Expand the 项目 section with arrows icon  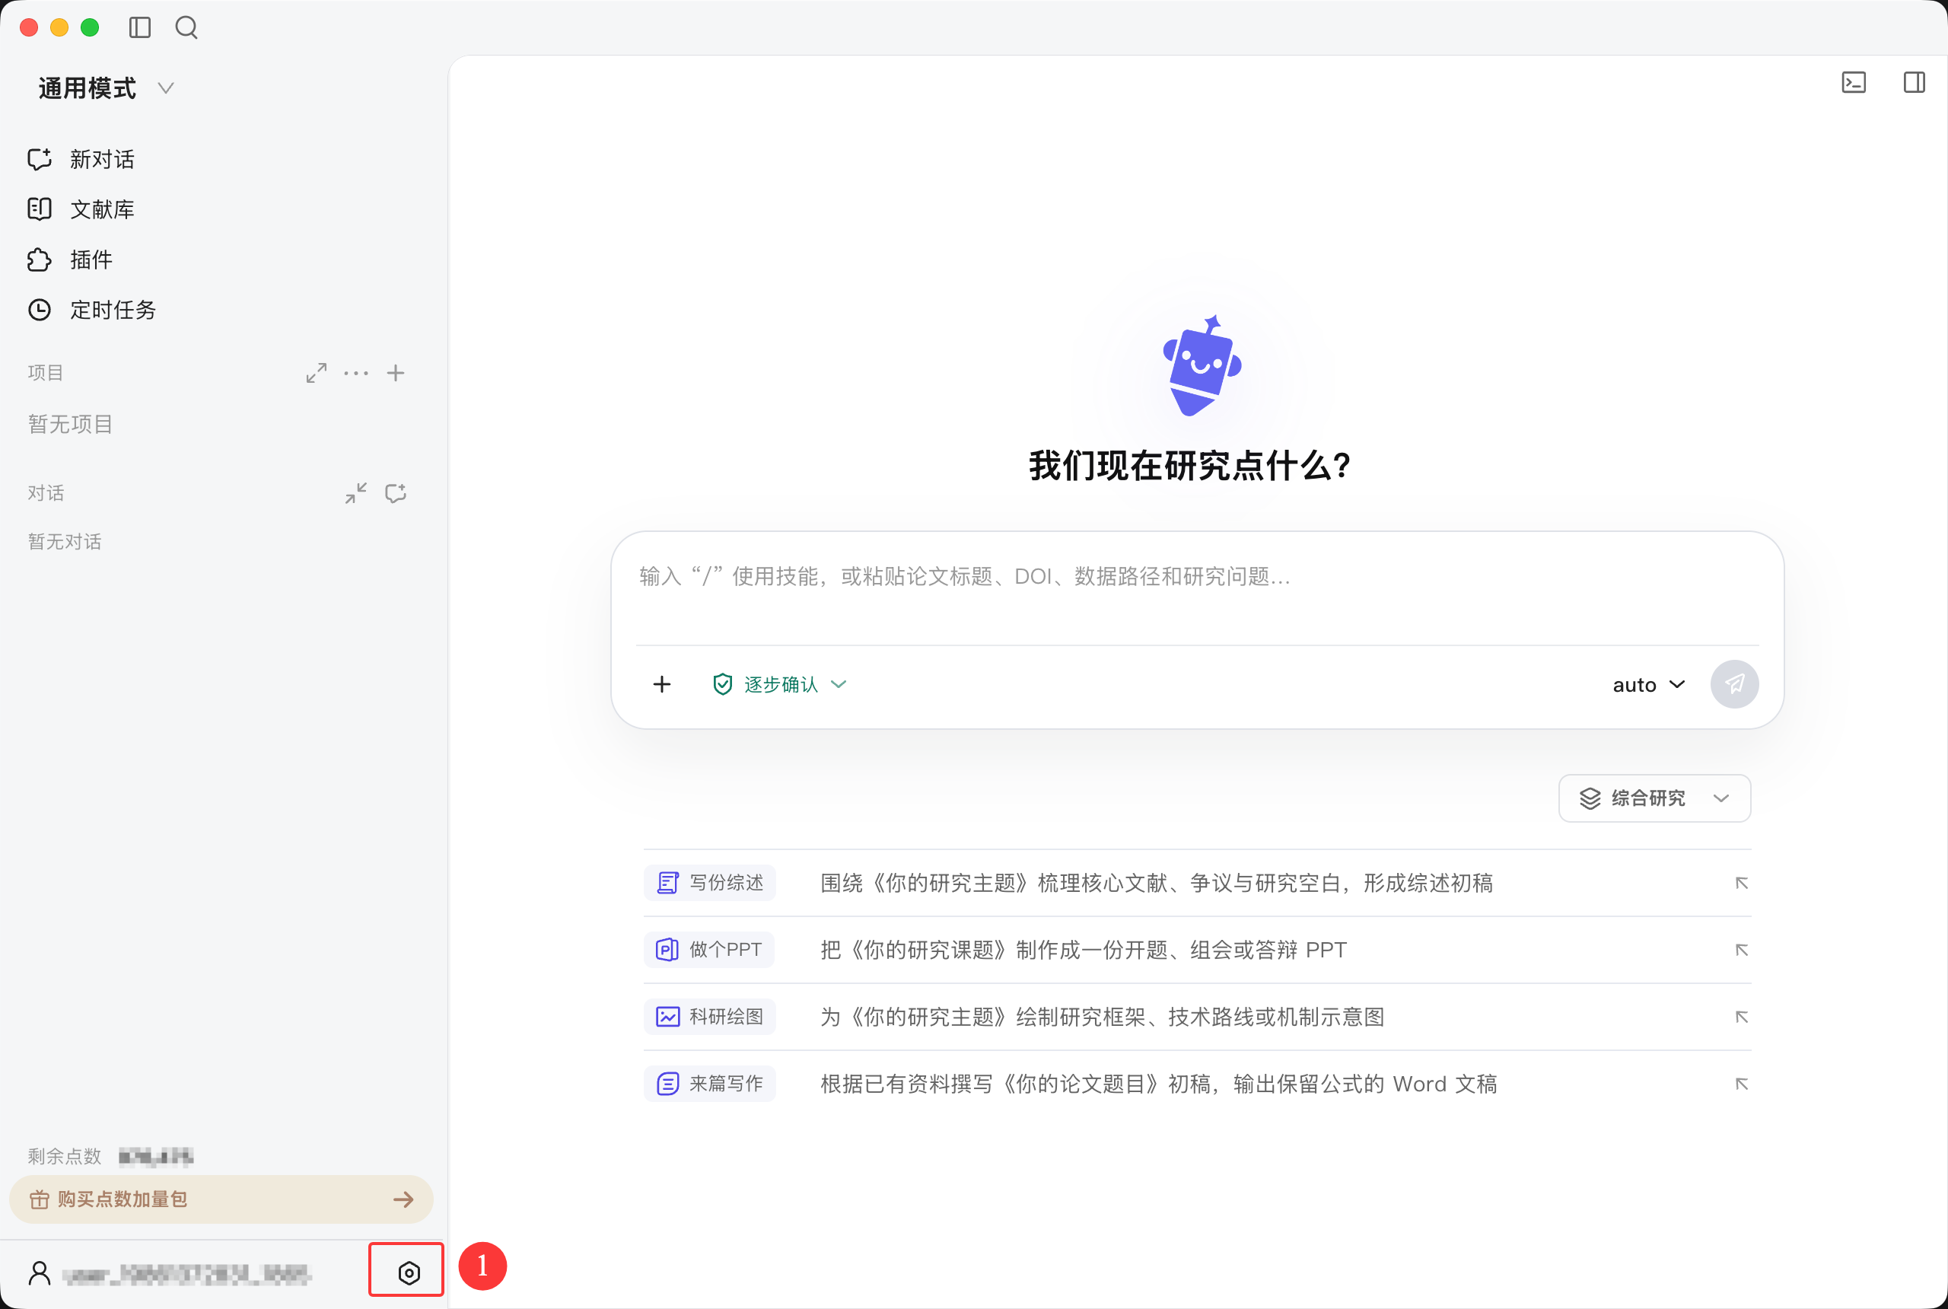pyautogui.click(x=317, y=373)
